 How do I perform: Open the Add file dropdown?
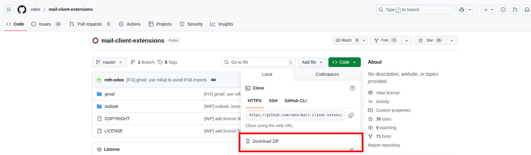(x=312, y=62)
